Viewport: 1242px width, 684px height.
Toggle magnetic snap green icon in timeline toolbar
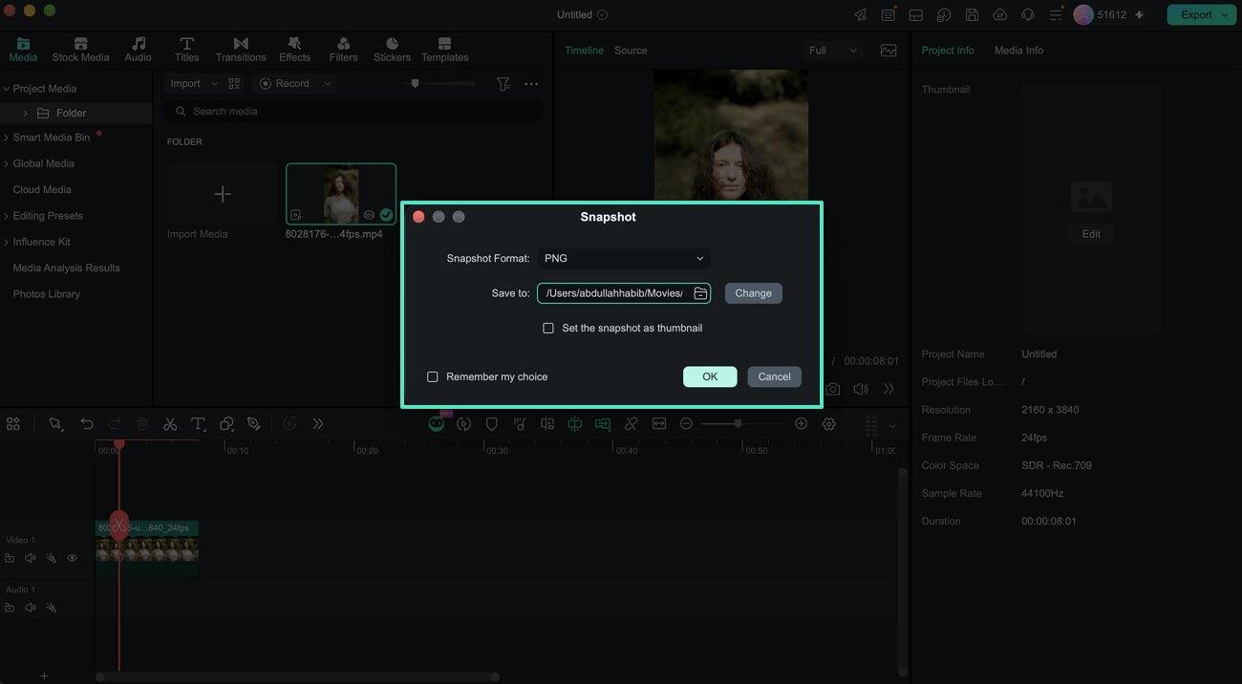[x=575, y=424]
